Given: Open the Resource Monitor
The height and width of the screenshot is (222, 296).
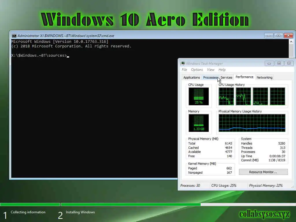Looking at the screenshot, I should point(263,172).
